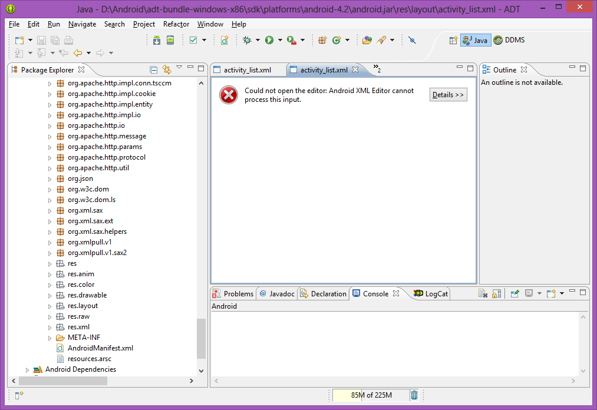This screenshot has width=597, height=410.
Task: Click Run External Tools icon
Action: click(x=292, y=40)
